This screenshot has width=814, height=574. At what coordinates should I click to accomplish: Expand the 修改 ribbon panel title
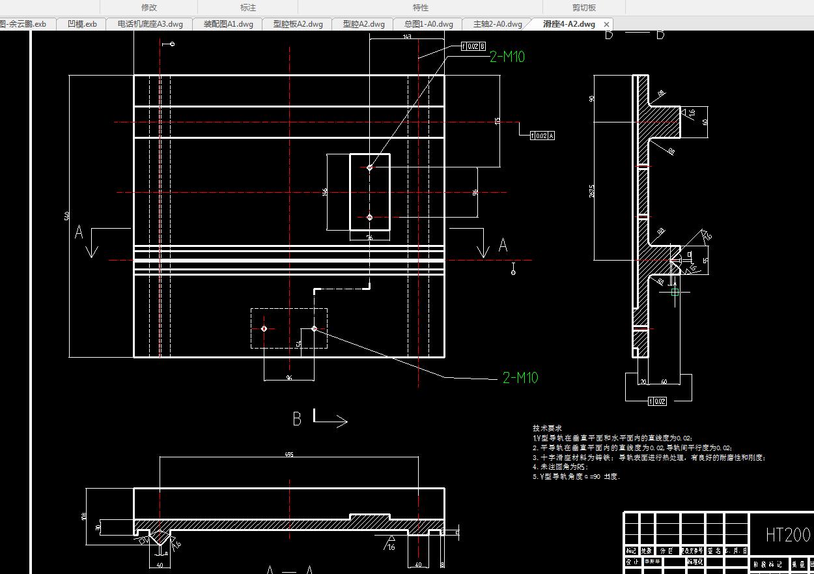[x=149, y=8]
